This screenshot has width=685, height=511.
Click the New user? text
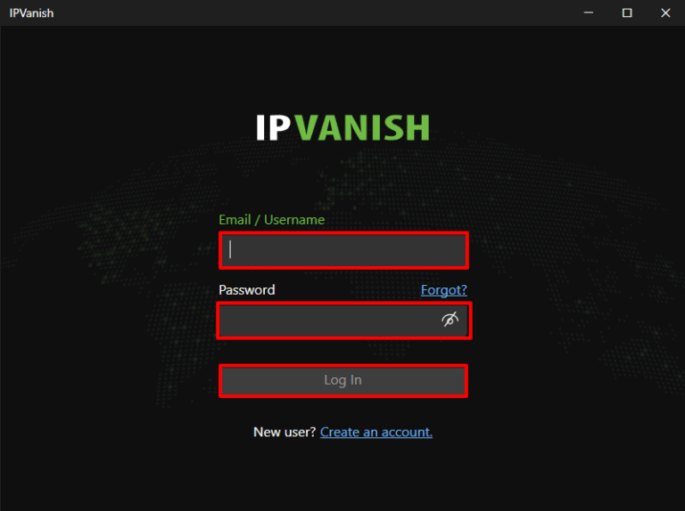click(x=285, y=432)
